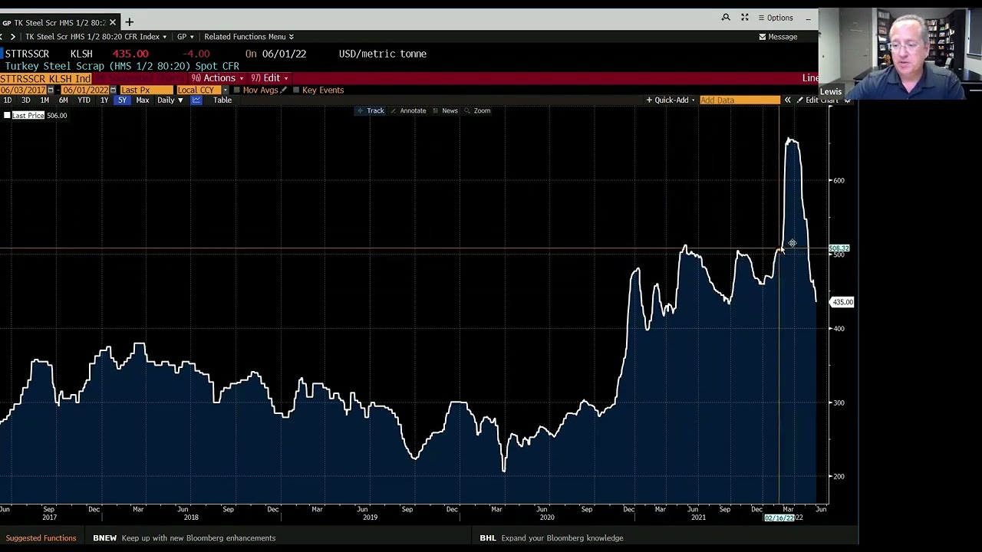Open the GP function dropdown

(186, 37)
